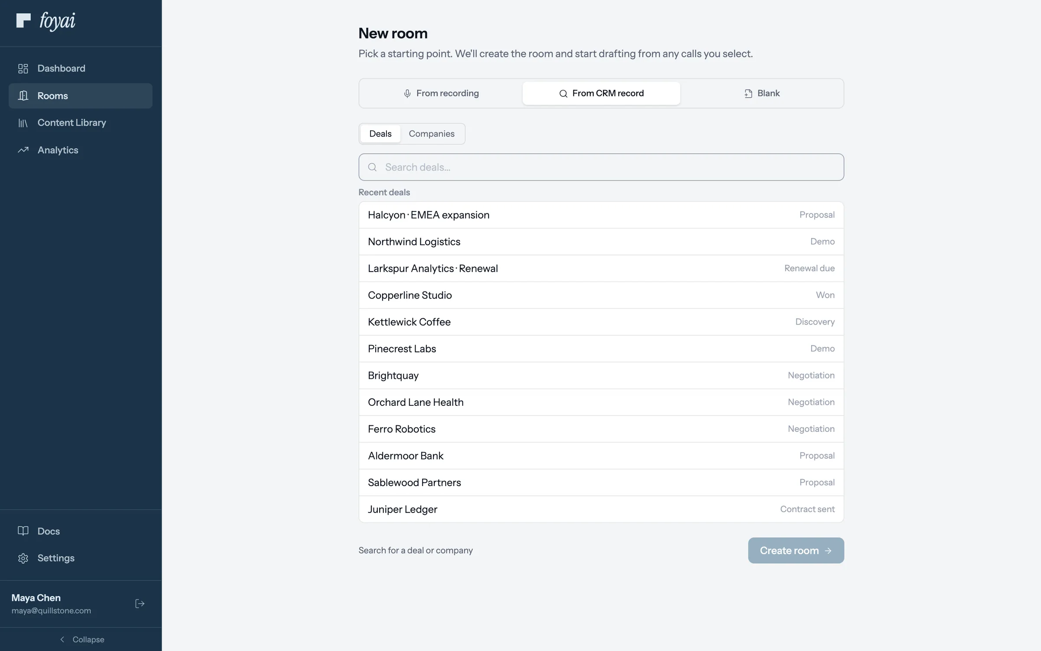Click the Docs open-book icon
Image resolution: width=1041 pixels, height=651 pixels.
(x=23, y=531)
